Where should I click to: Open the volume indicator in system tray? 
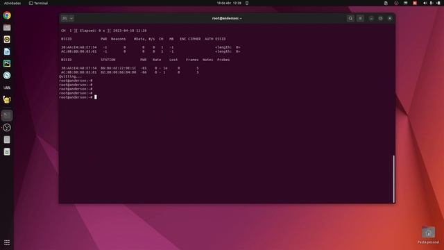(425, 3)
